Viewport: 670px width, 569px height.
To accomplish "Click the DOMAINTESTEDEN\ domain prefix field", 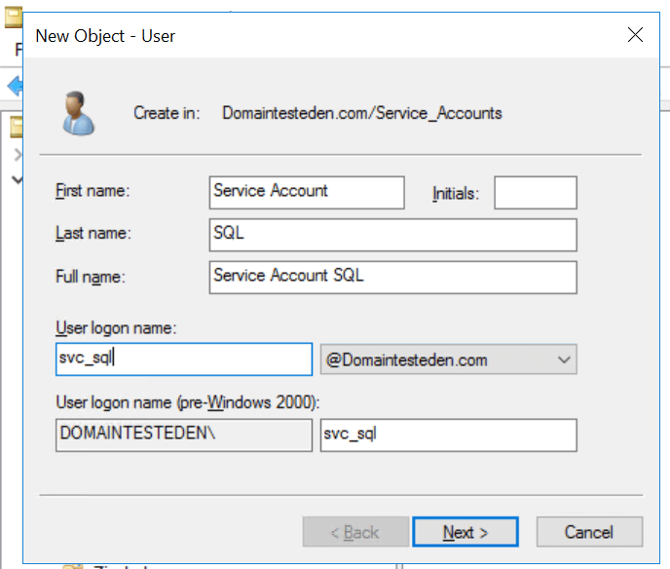I will 184,435.
